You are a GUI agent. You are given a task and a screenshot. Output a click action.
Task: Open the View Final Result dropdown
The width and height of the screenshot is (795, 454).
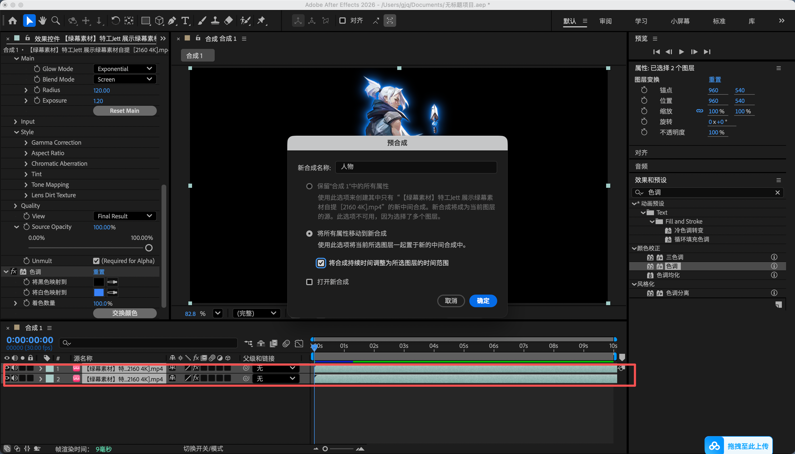pyautogui.click(x=125, y=216)
